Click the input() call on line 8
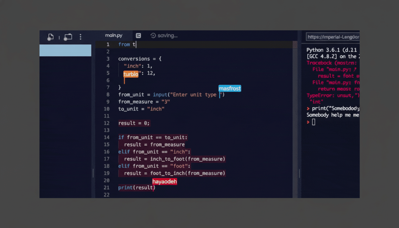 click(x=160, y=94)
